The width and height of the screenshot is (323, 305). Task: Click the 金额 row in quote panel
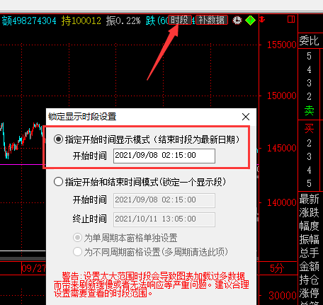tap(309, 266)
